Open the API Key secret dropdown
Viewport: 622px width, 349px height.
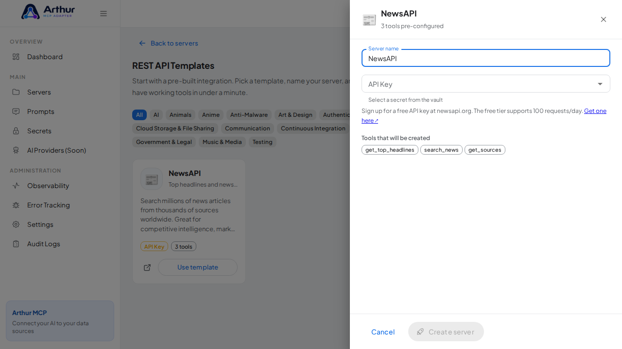486,84
